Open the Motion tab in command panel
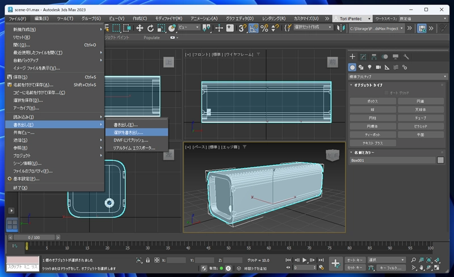 (385, 57)
